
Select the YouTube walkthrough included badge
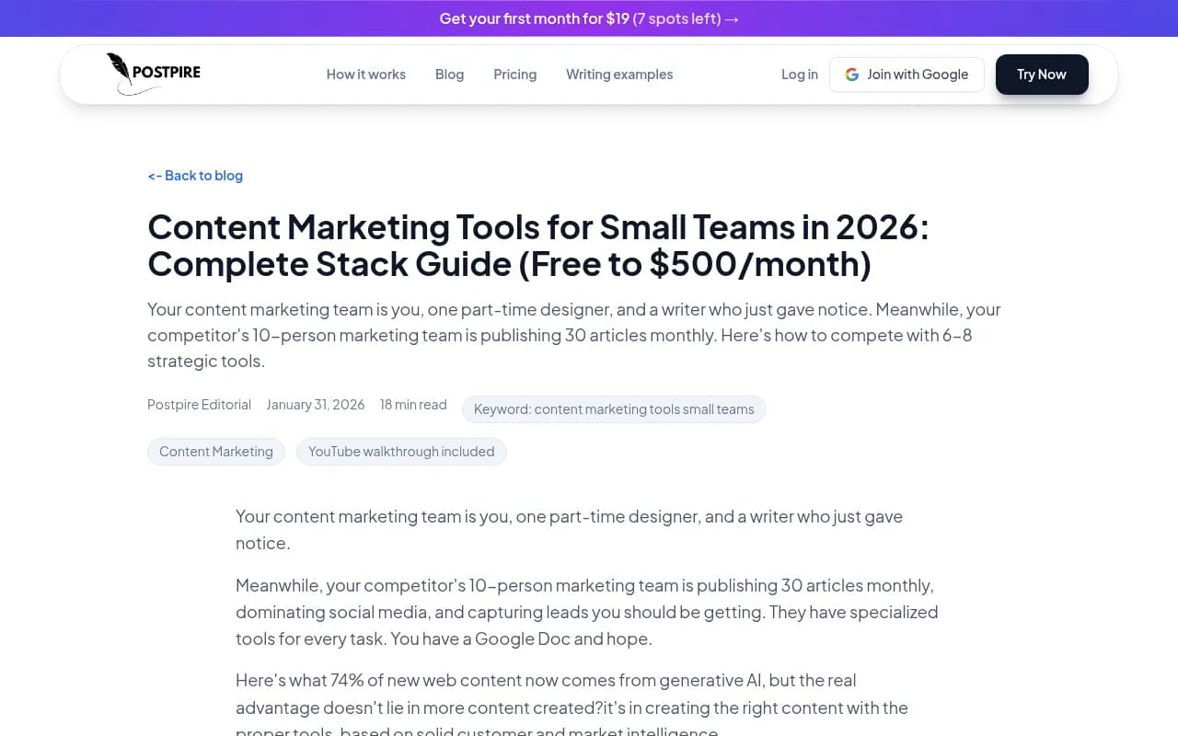pyautogui.click(x=401, y=452)
